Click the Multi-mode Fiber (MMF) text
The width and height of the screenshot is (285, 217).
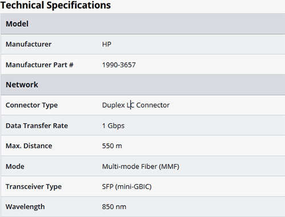pos(141,167)
